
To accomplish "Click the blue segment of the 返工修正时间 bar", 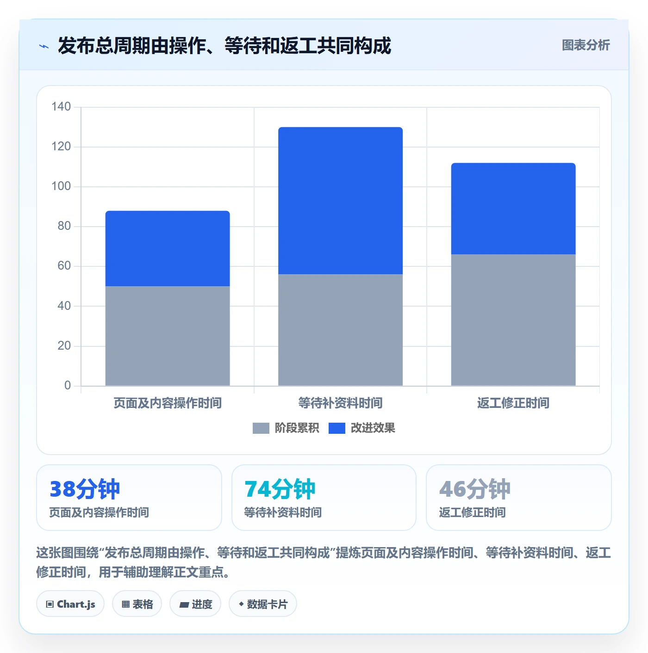I will [513, 209].
